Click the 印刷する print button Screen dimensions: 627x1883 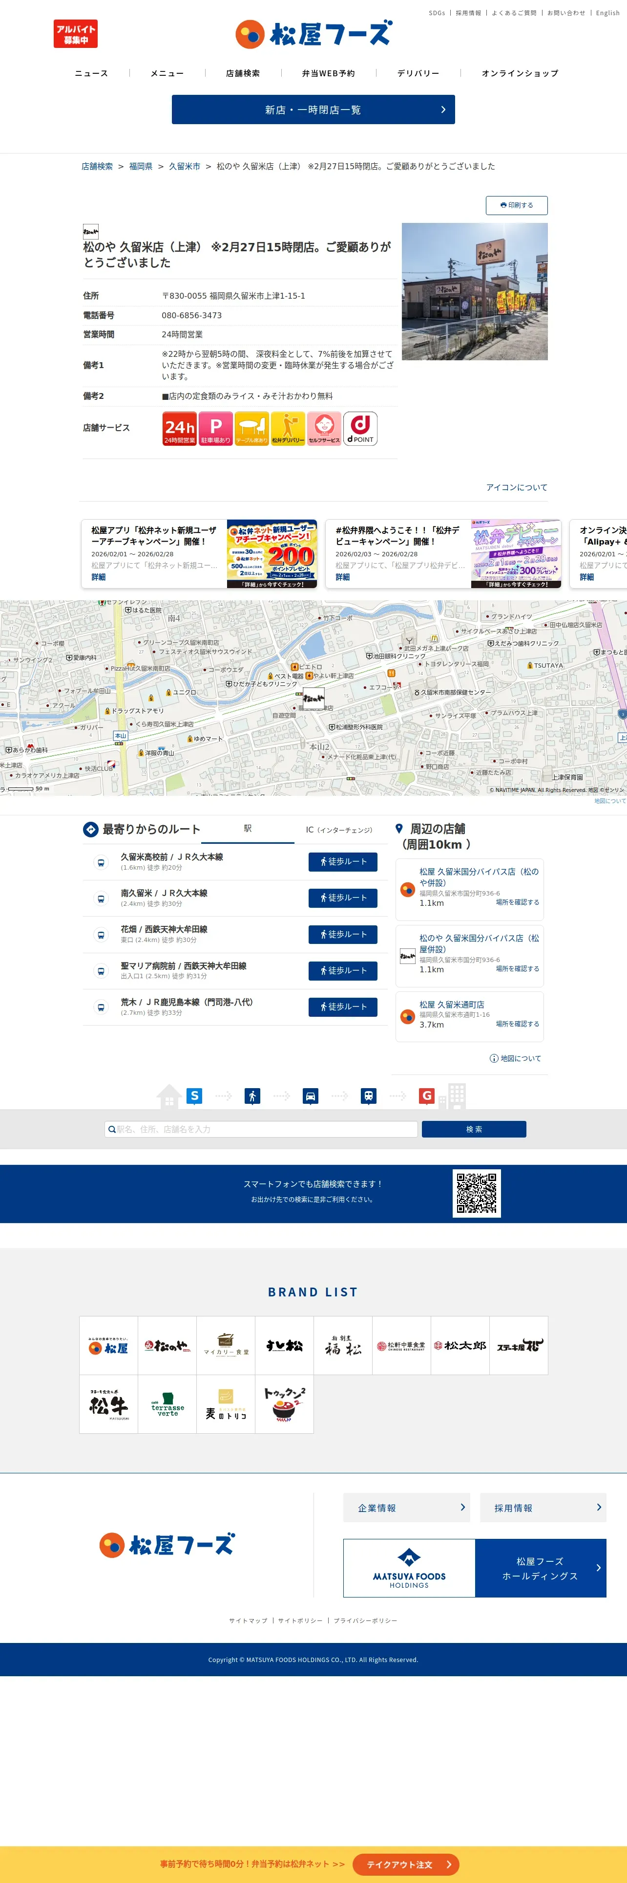coord(517,205)
